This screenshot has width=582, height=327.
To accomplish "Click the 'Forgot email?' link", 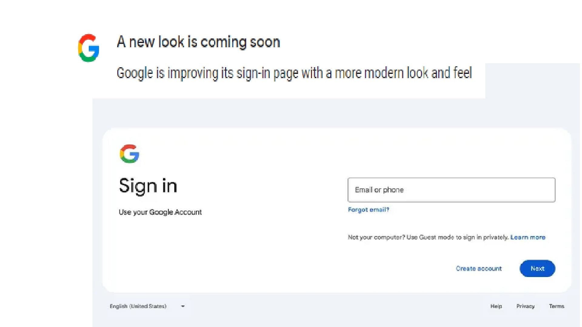I will [x=368, y=209].
